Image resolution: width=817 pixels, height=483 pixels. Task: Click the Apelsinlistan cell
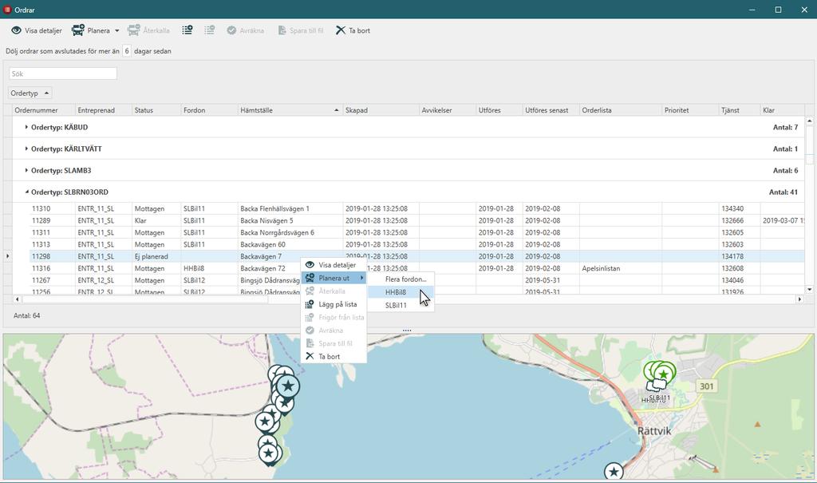(x=621, y=268)
